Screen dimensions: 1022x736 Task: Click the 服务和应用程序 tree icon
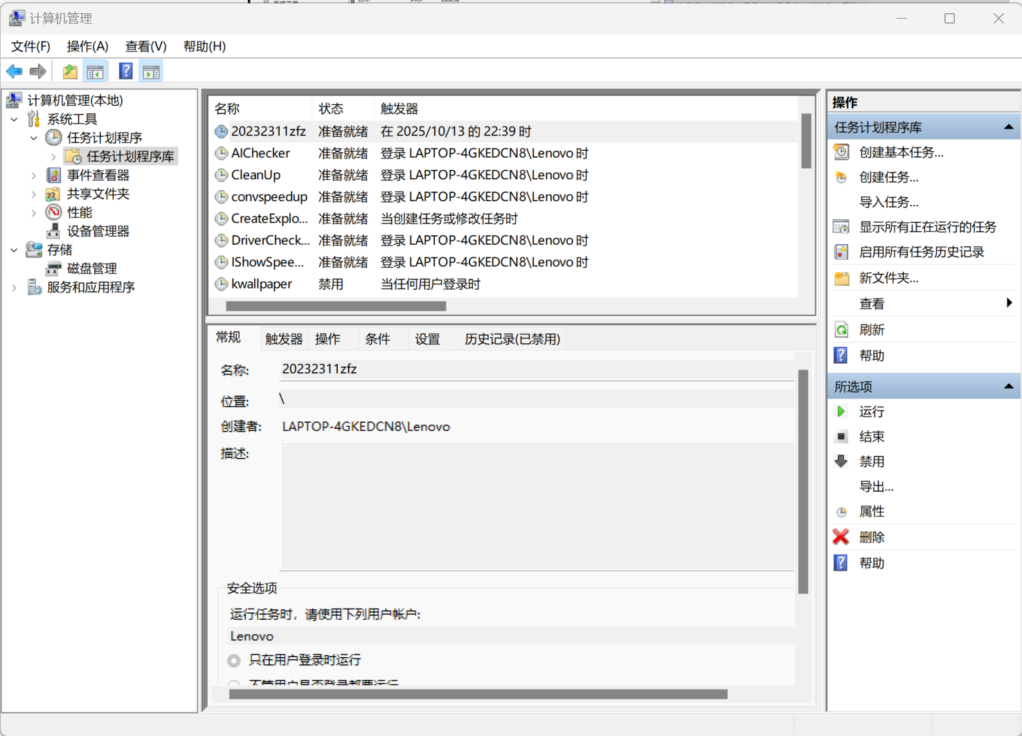[x=34, y=287]
